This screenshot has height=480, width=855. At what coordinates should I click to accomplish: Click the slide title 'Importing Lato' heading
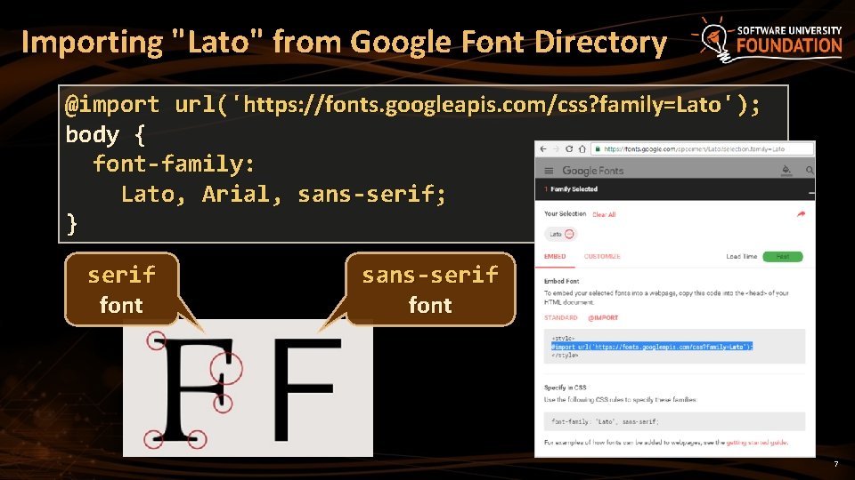[344, 43]
